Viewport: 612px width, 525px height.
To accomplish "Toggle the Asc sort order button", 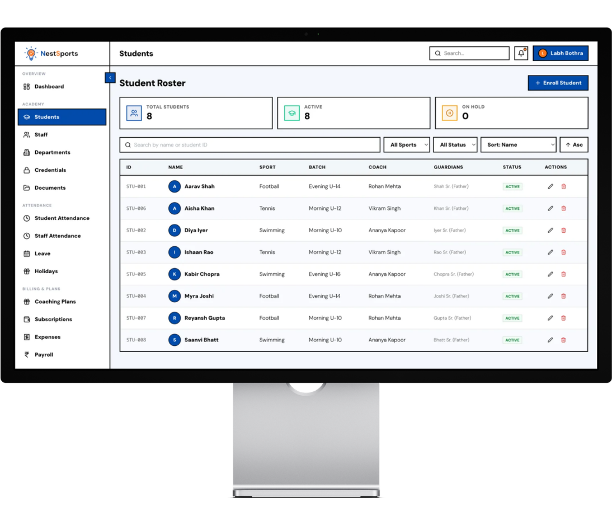I will click(574, 144).
